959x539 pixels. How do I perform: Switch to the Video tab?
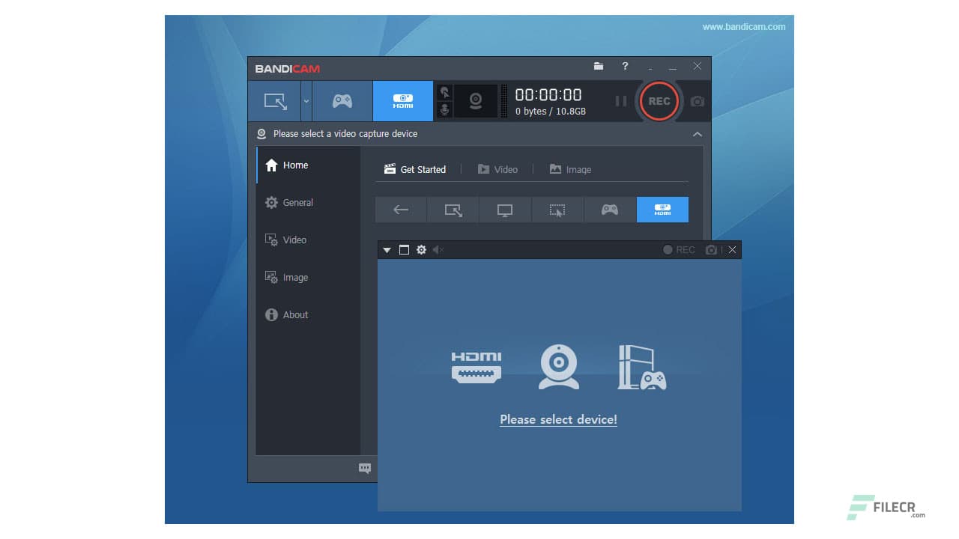498,169
